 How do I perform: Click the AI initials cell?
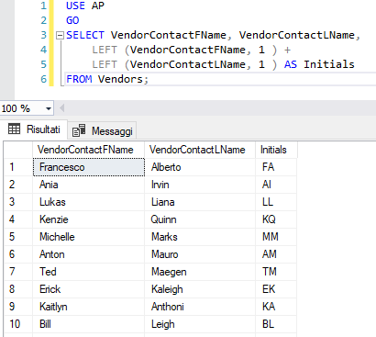(x=276, y=185)
